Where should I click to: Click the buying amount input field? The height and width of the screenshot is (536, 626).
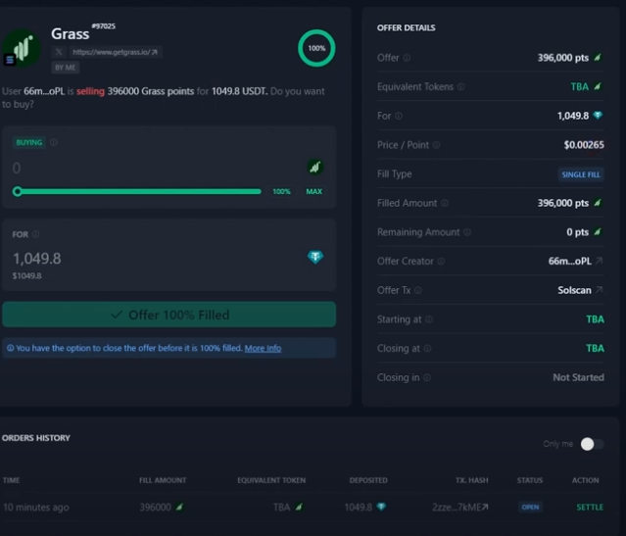point(156,168)
